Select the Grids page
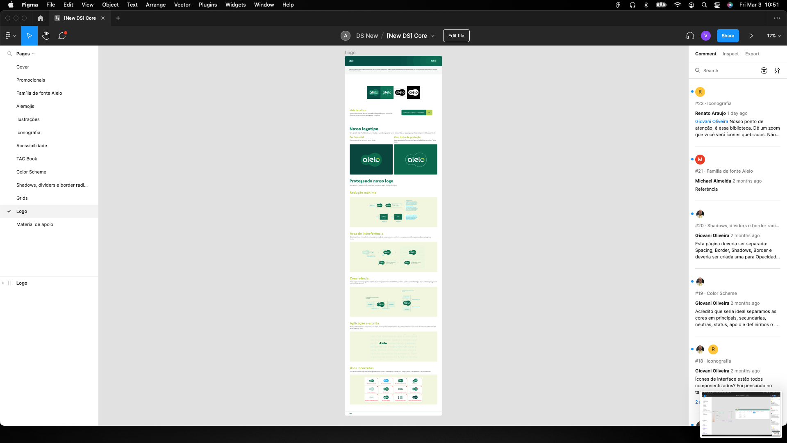 22,198
